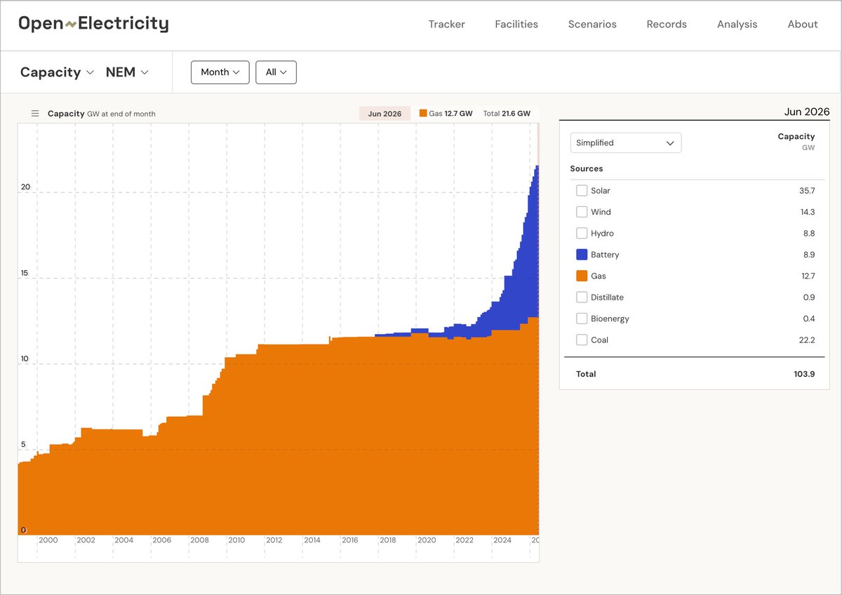
Task: Click the 20 tick on the capacity axis
Action: tap(25, 187)
